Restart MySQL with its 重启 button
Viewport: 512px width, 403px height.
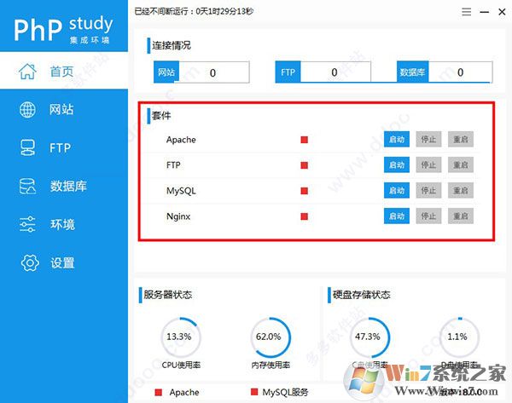click(461, 190)
